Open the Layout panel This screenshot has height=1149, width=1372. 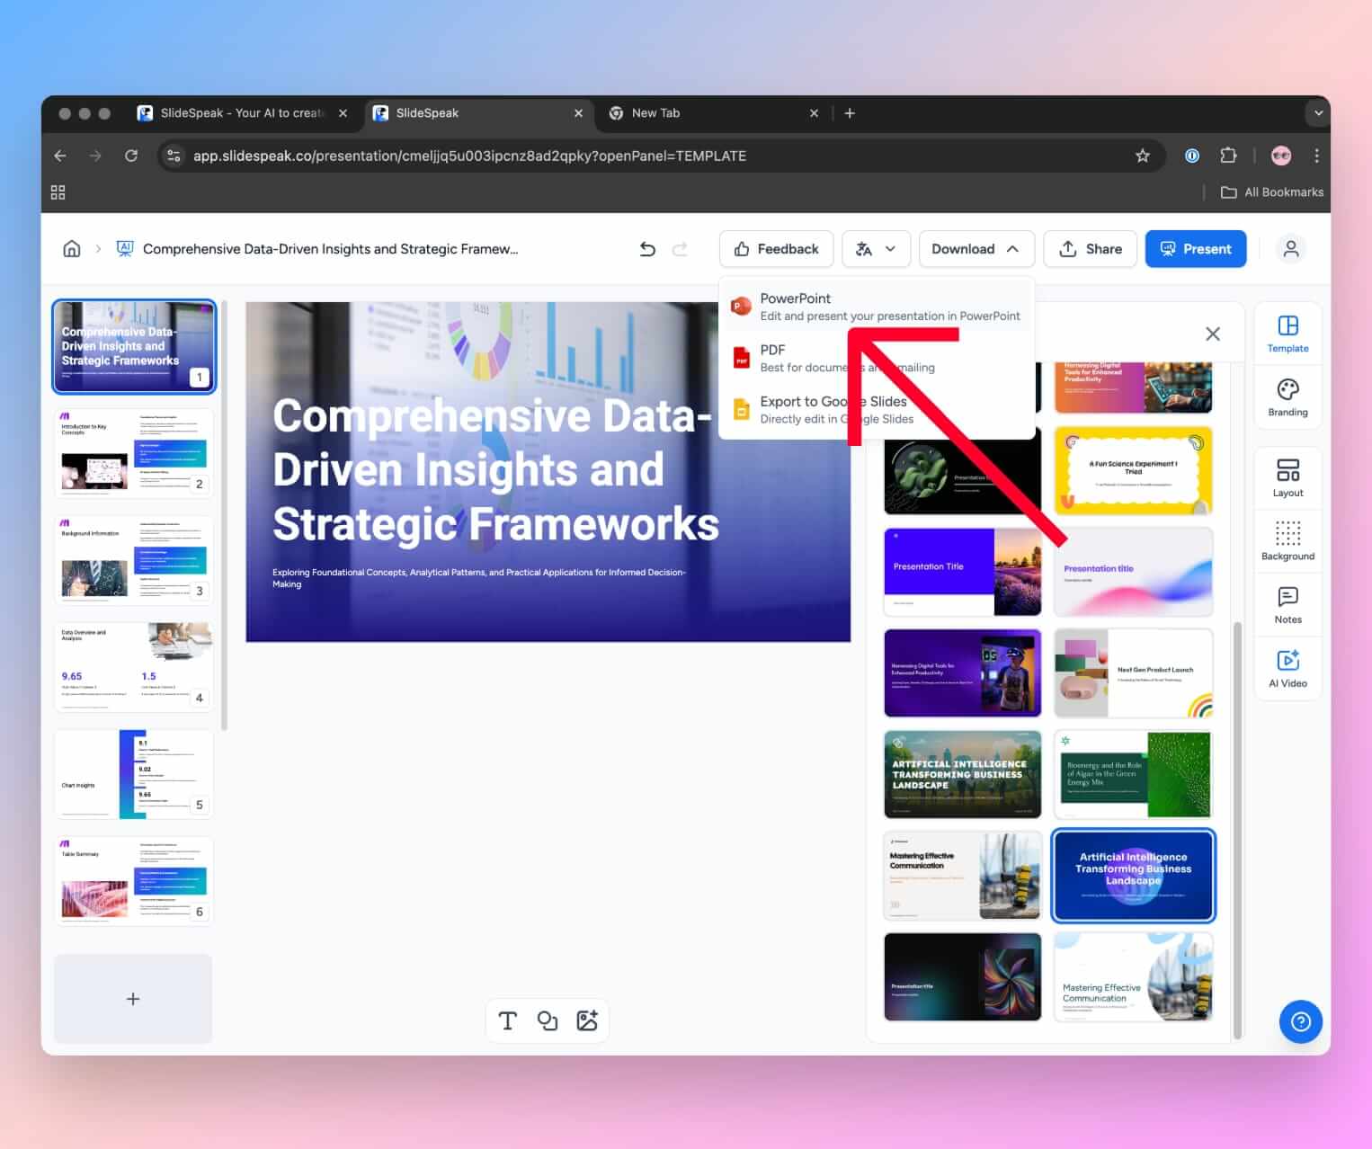(1287, 477)
